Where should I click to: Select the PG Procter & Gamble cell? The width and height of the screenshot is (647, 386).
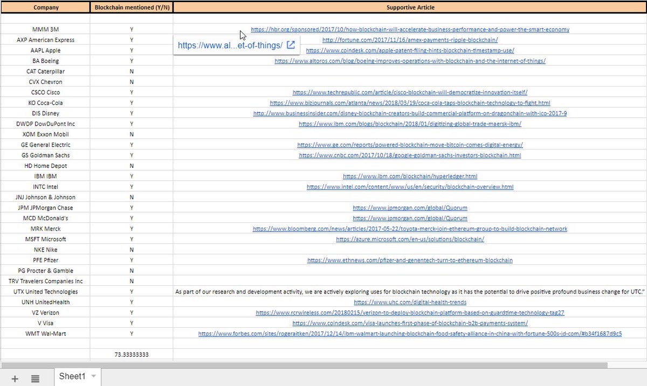45,271
